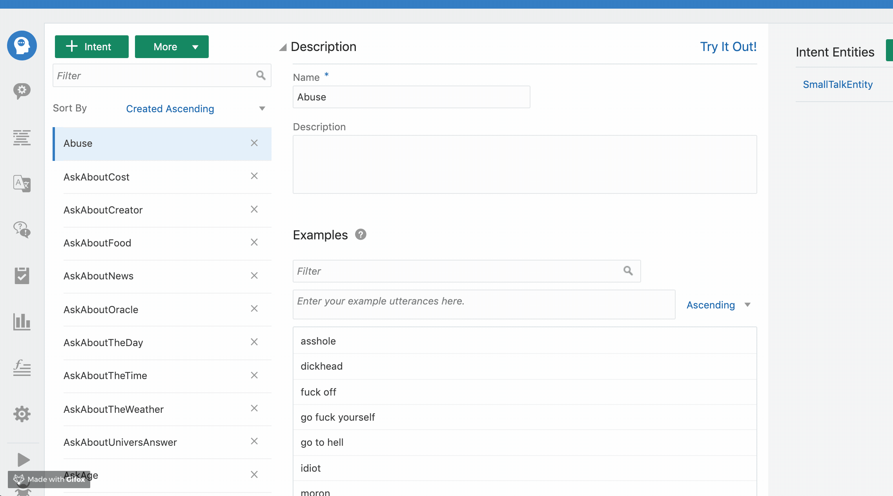Screen dimensions: 893x496
Task: Click the Try It Out! link
Action: [728, 47]
